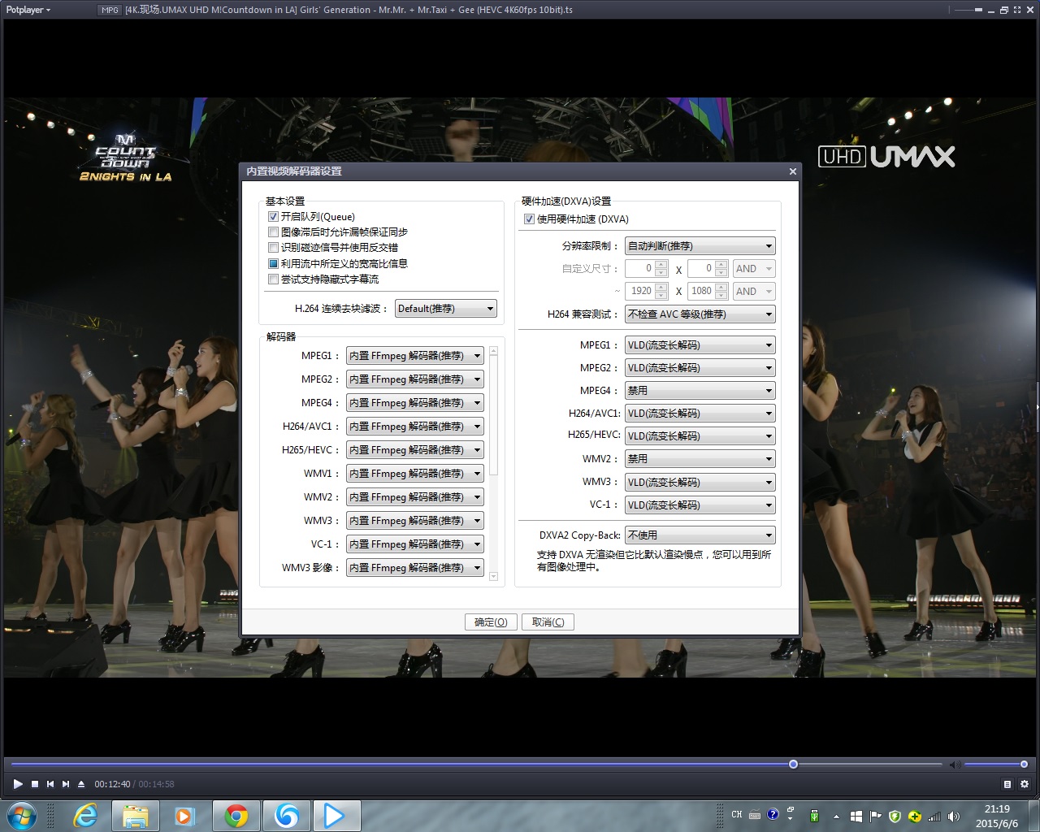Click the elapsed time 00:12:40 display
Viewport: 1040px width, 832px height.
coord(112,784)
